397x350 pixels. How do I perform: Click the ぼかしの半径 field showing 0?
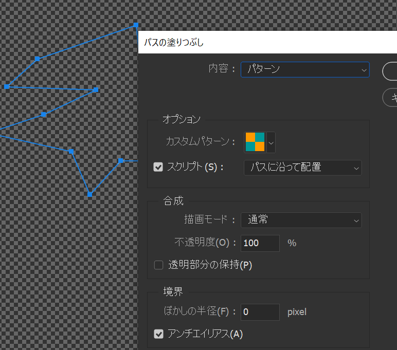click(260, 312)
